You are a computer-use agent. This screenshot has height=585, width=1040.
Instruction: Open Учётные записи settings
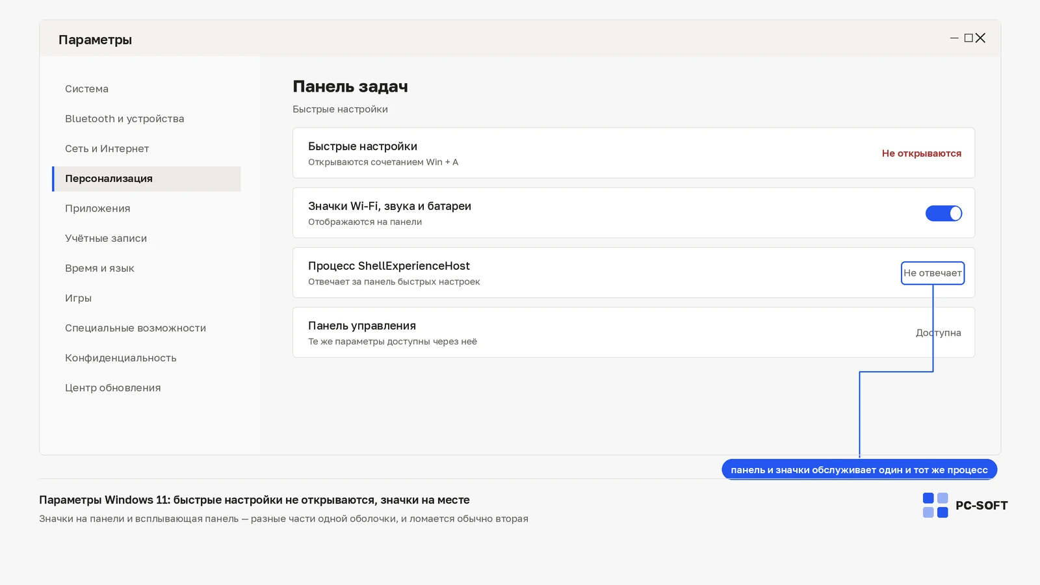click(x=106, y=239)
